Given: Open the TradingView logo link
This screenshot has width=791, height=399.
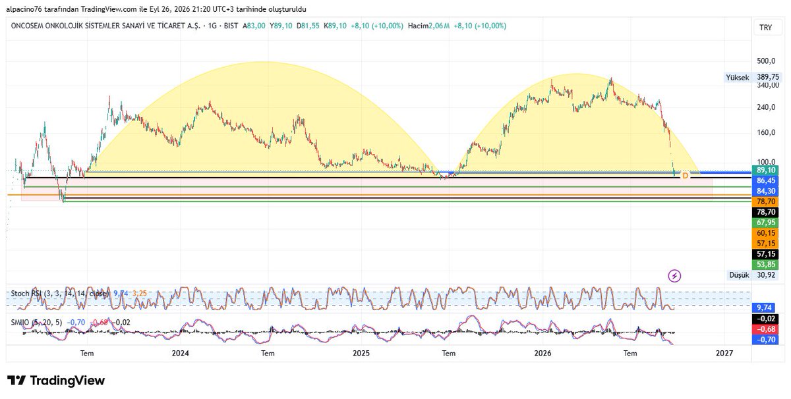Looking at the screenshot, I should coord(56,381).
